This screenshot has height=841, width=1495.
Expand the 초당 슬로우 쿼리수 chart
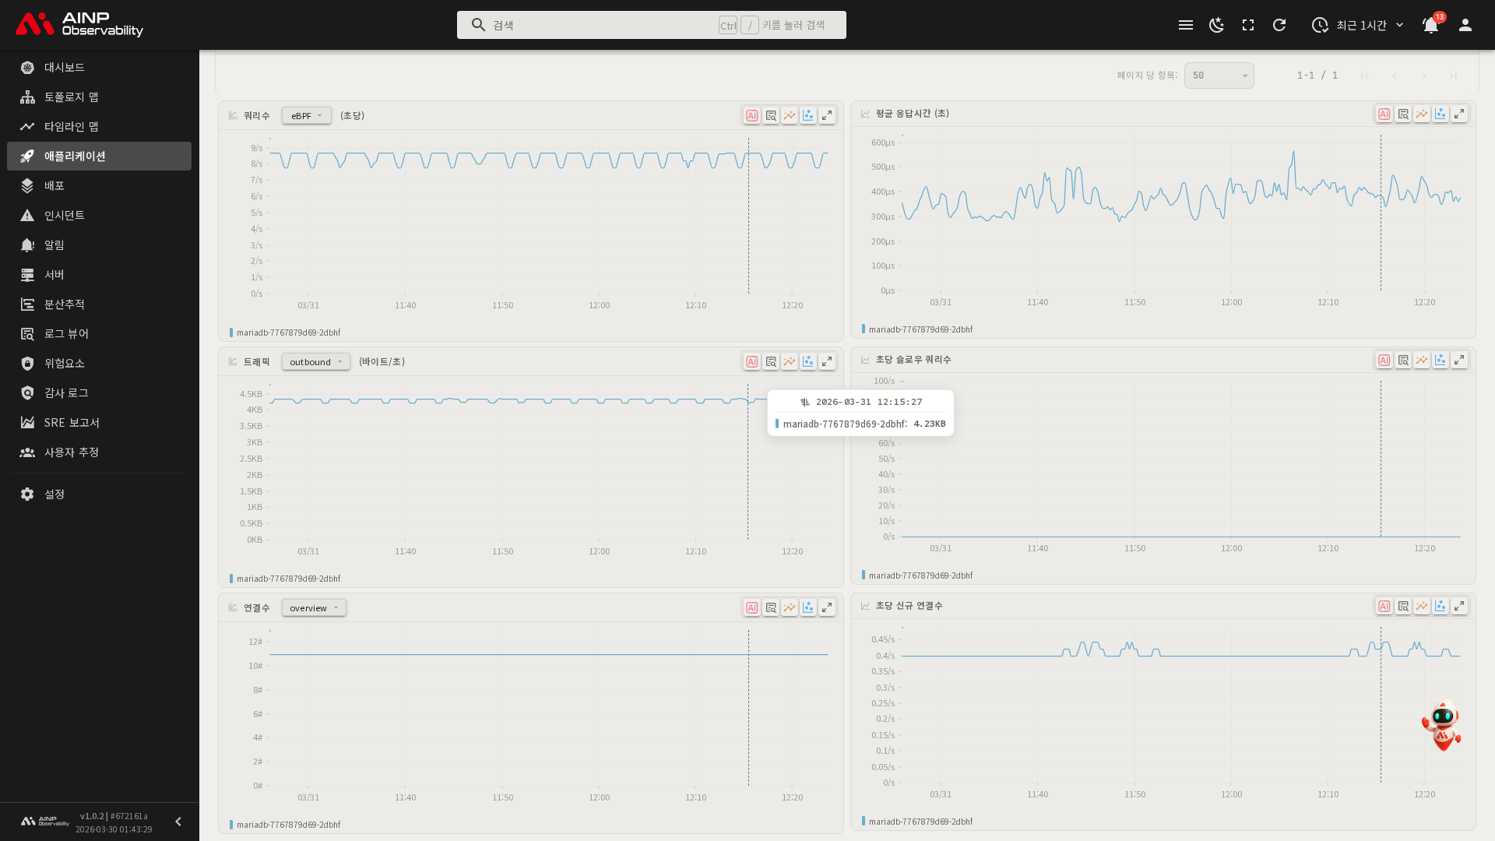1459,360
